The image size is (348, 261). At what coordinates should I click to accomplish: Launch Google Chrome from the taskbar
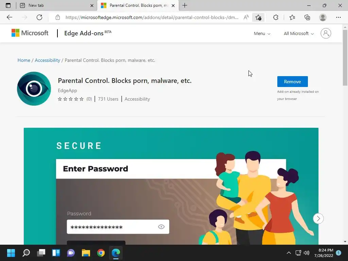[101, 253]
